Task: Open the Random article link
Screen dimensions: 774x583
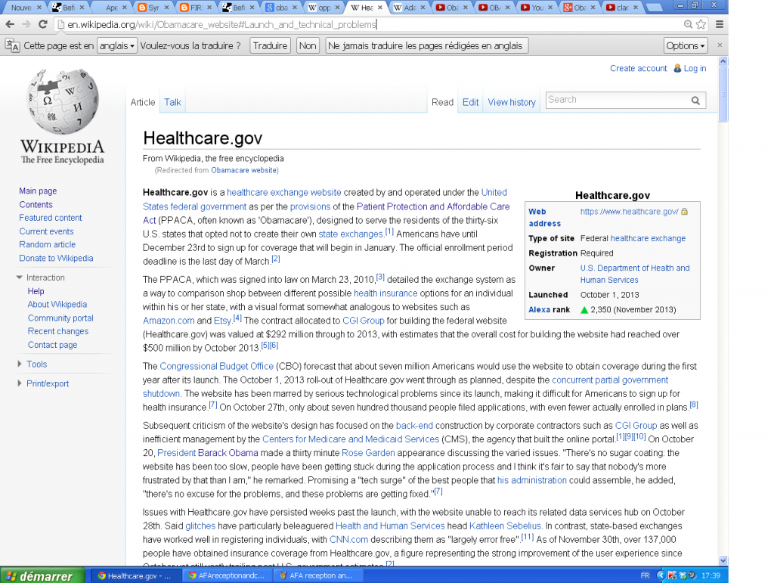Action: coord(48,244)
